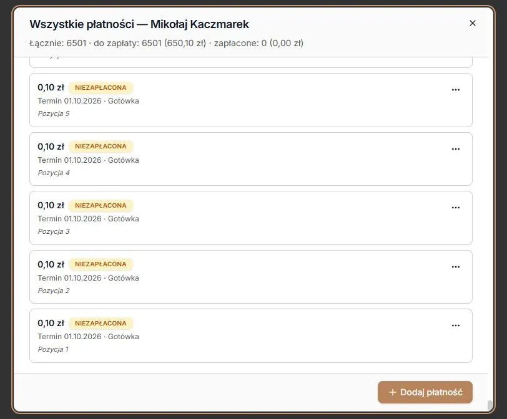Click the NIEZAPŁACONA badge on Pozycja 2

pyautogui.click(x=101, y=264)
